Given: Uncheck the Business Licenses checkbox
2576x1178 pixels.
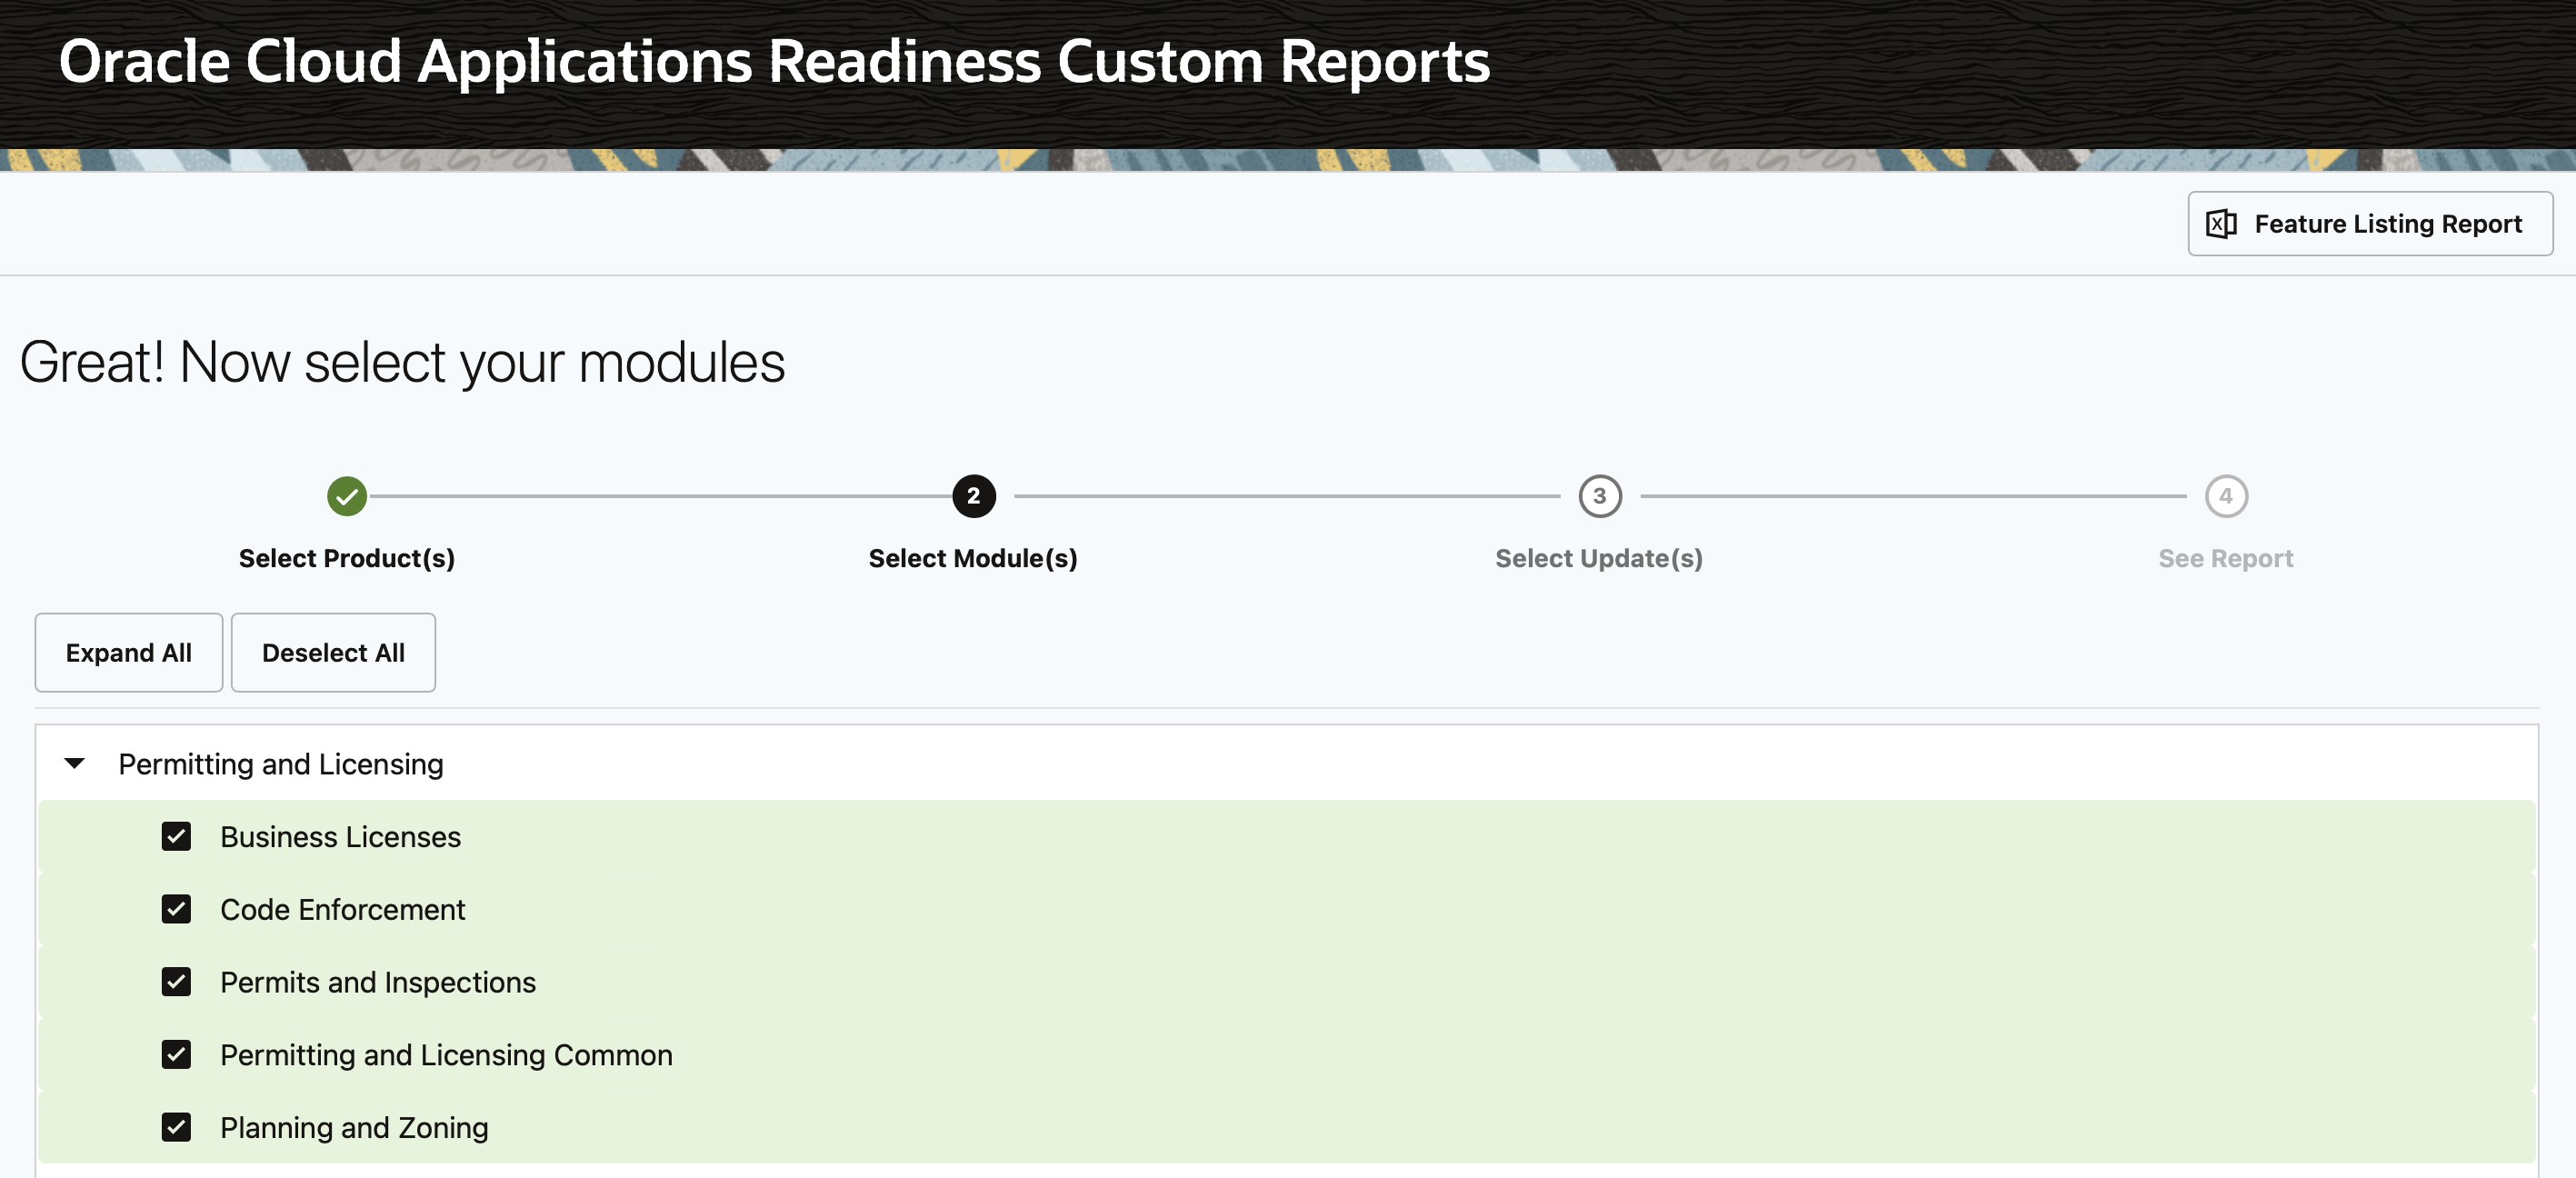Looking at the screenshot, I should tap(176, 836).
